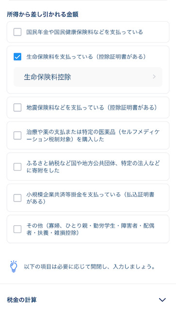
Task: Check the 小規模企業共済等掛金 checkbox
Action: 17,198
